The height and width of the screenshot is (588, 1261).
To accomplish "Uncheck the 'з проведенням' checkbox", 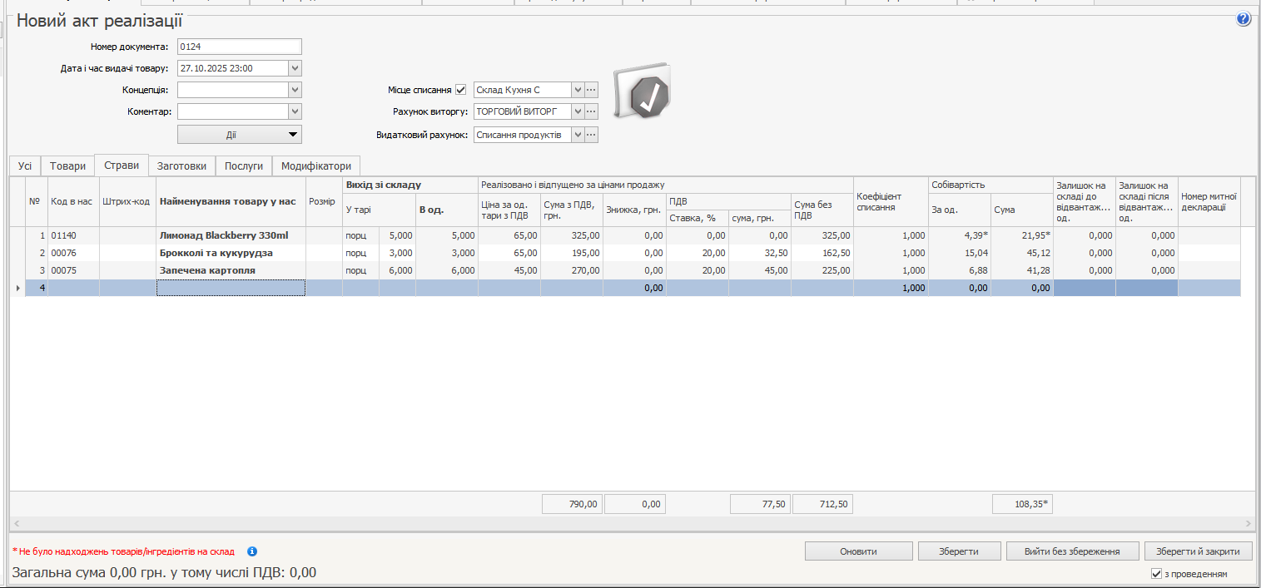I will [x=1156, y=574].
